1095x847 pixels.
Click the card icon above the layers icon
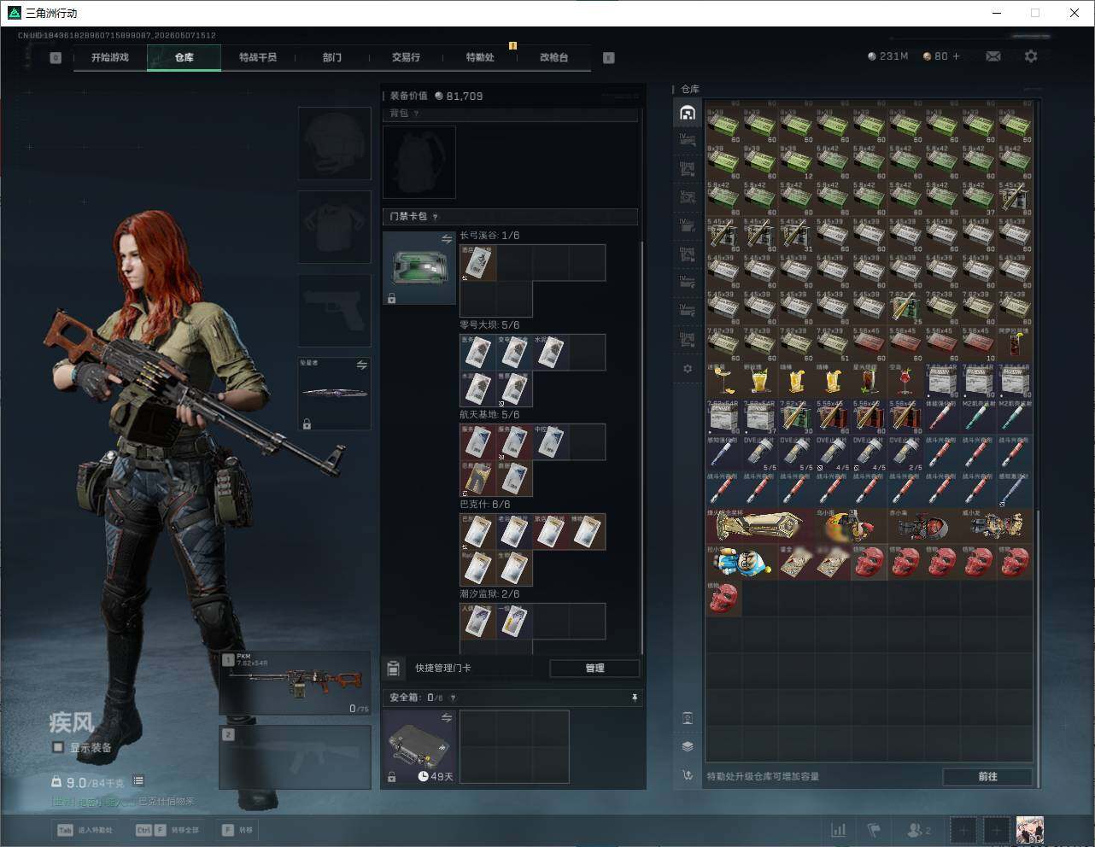tap(688, 718)
